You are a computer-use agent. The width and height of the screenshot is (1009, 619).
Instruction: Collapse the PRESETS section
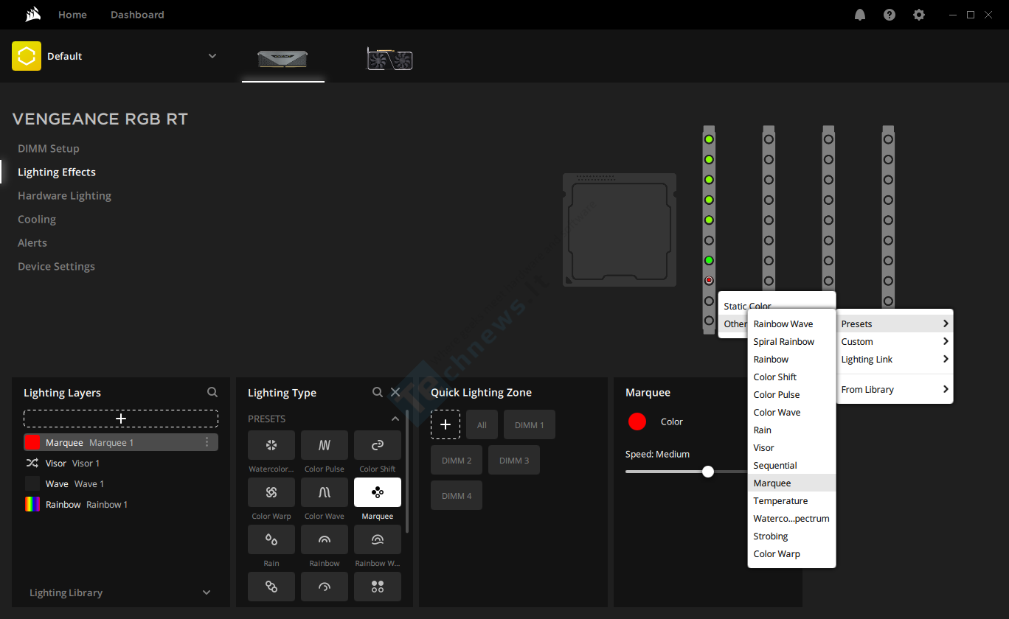395,419
